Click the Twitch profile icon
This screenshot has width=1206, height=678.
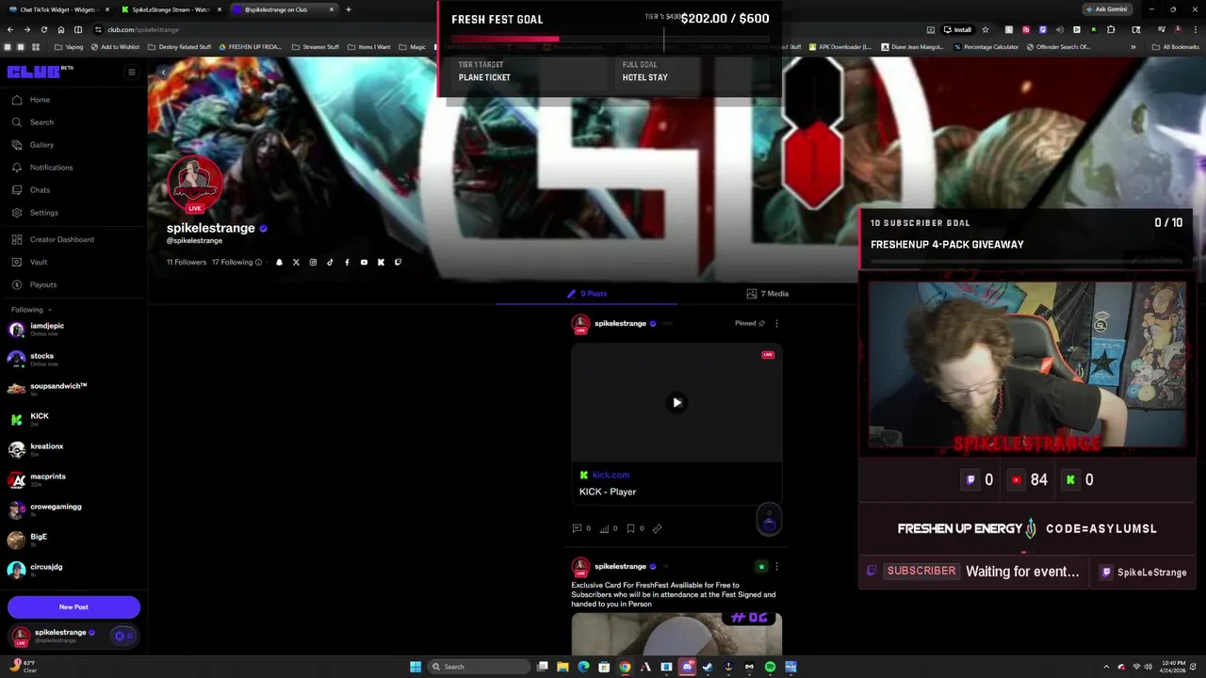398,263
